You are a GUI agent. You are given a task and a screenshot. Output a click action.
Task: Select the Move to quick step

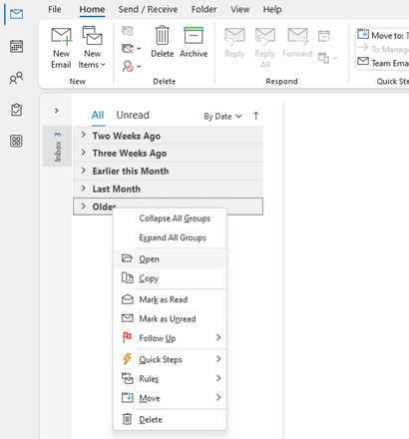[383, 35]
